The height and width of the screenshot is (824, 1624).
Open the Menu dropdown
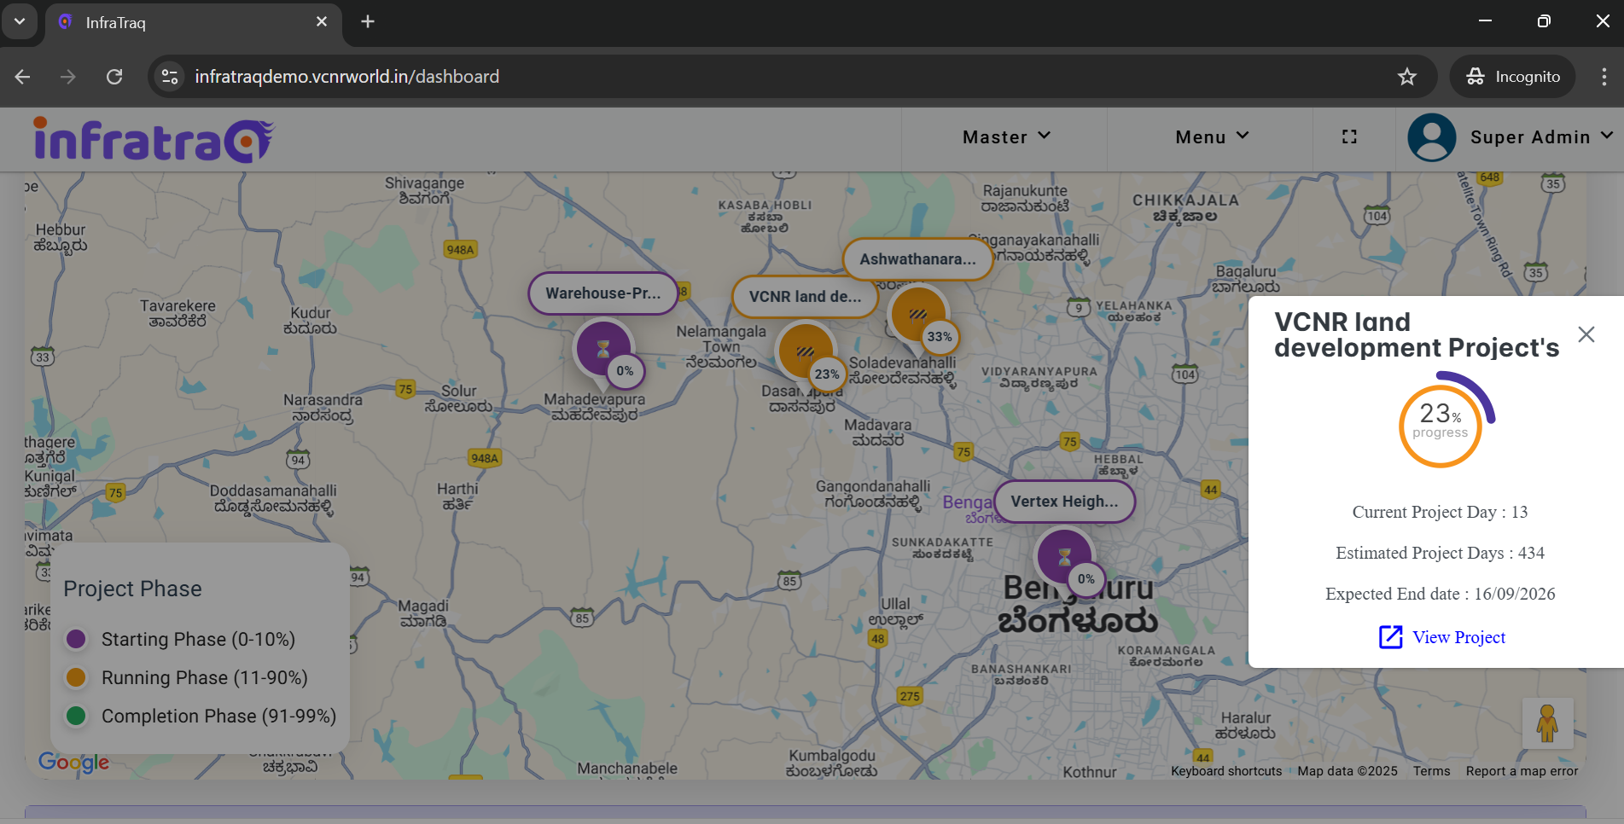point(1212,137)
